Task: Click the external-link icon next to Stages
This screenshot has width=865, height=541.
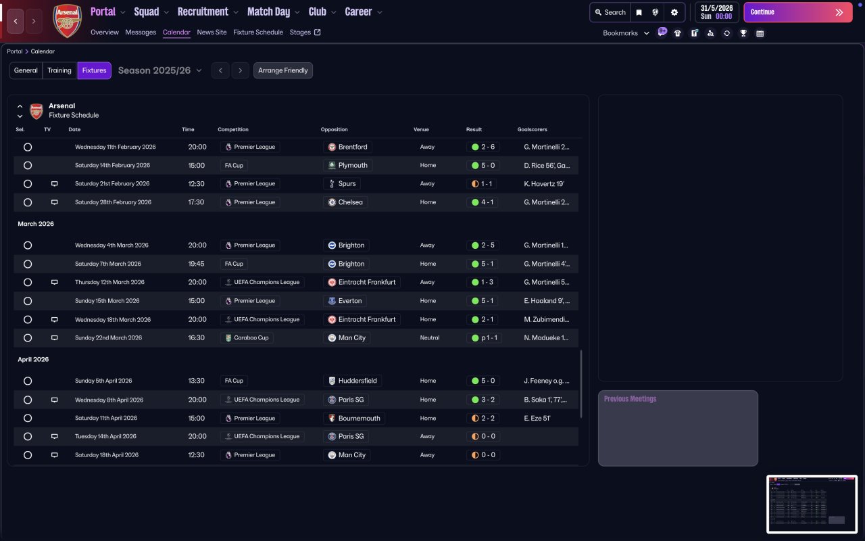Action: pyautogui.click(x=318, y=32)
